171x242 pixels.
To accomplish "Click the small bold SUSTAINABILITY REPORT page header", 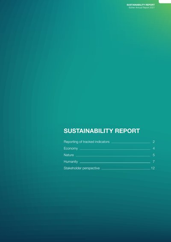I will (141, 5).
